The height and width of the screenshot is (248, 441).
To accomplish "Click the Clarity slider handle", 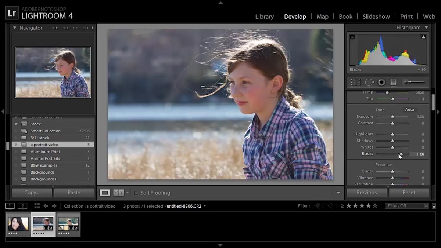I will (x=392, y=171).
